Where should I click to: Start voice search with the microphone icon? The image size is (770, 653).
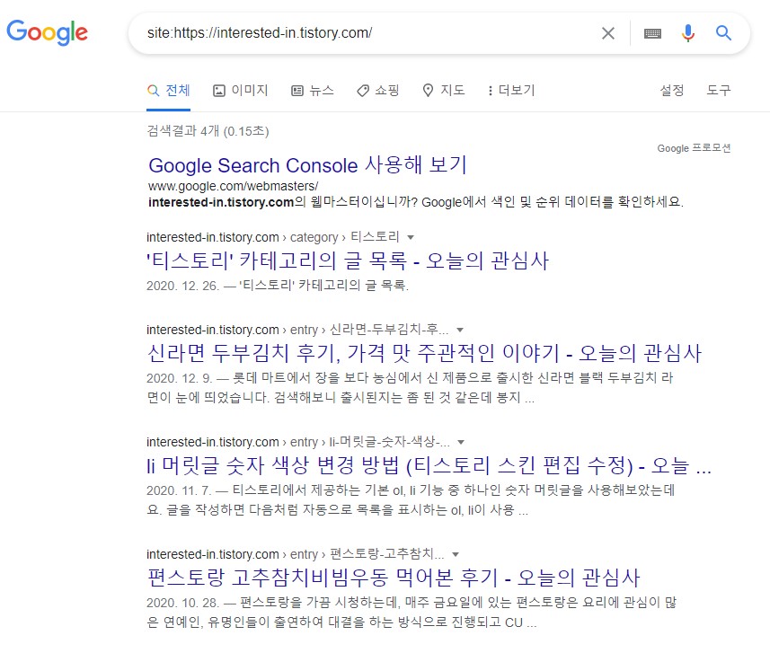pyautogui.click(x=688, y=33)
